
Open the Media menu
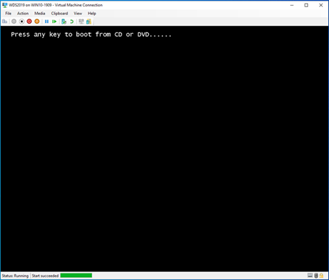40,14
